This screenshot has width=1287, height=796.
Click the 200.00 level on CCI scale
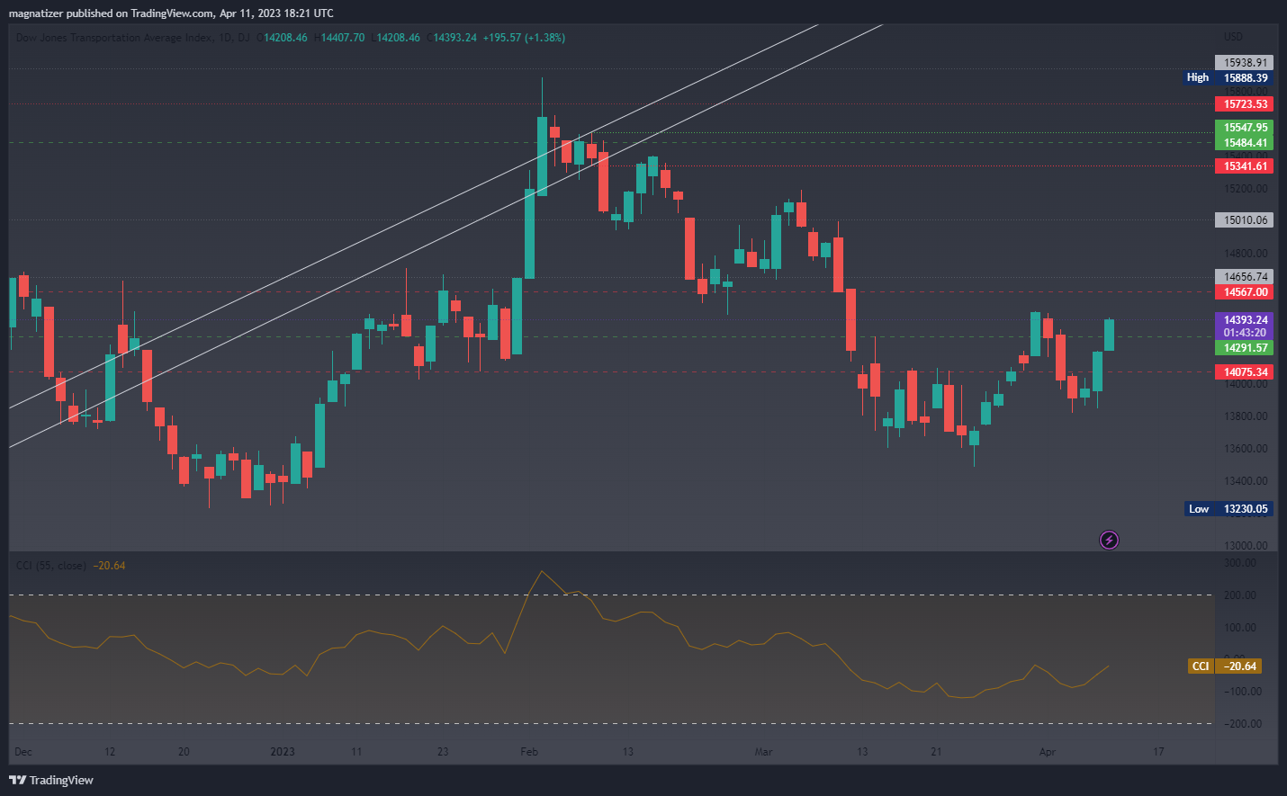[1240, 595]
